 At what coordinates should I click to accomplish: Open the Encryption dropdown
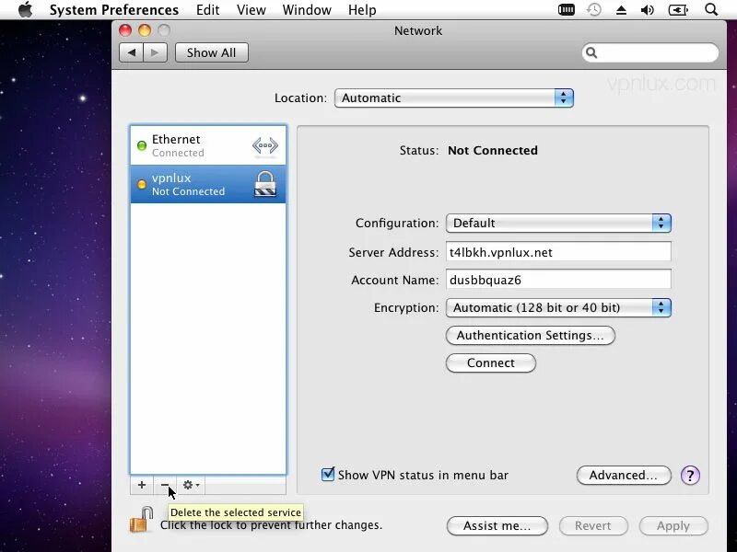click(558, 308)
